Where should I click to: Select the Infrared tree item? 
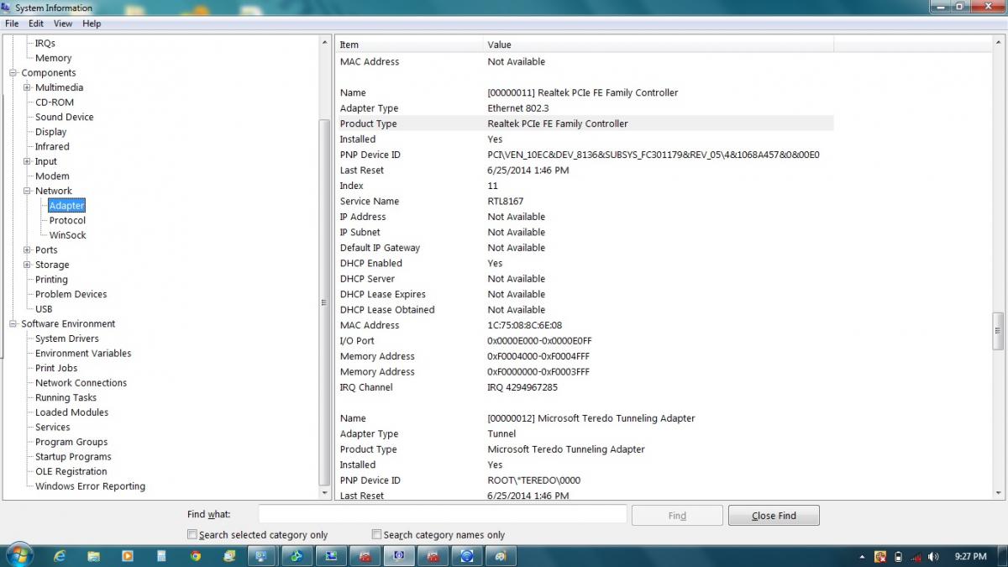click(x=52, y=146)
